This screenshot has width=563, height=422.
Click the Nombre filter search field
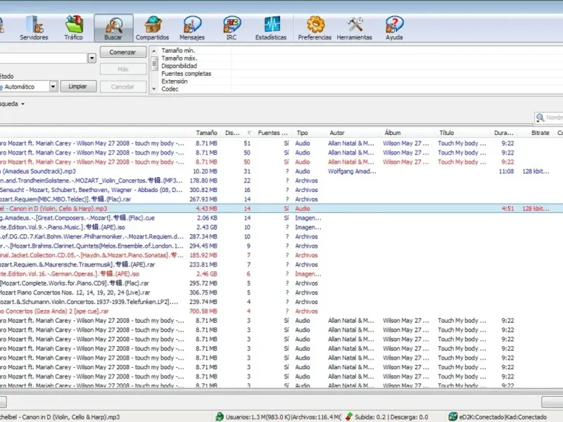click(553, 118)
